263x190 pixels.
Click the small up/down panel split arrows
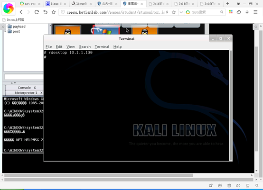(x=13, y=83)
